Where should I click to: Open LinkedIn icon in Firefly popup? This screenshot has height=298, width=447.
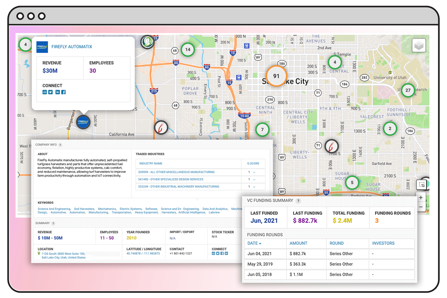pos(58,92)
